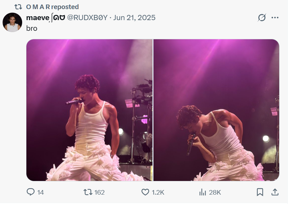This screenshot has height=204, width=288.
Task: Open the "O M A R reposted" link
Action: [x=52, y=7]
